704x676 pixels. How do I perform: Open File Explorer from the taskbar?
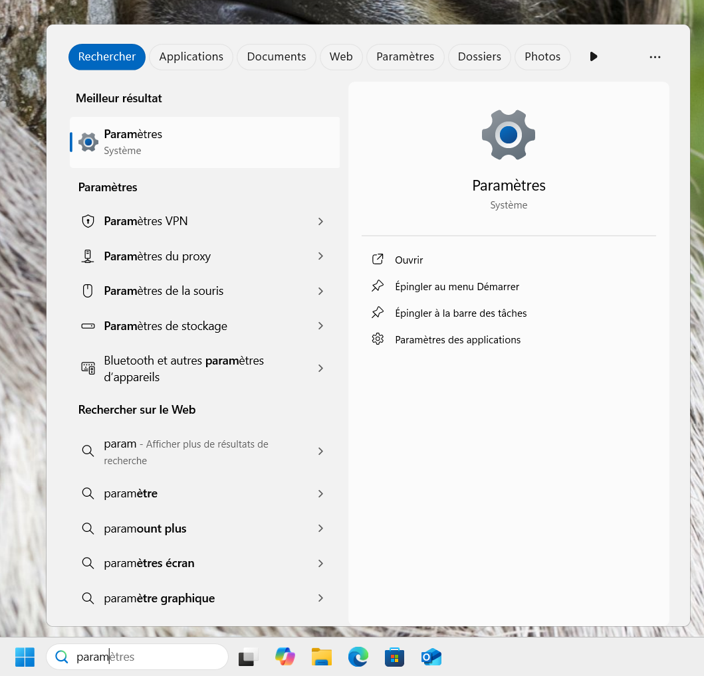(x=322, y=657)
